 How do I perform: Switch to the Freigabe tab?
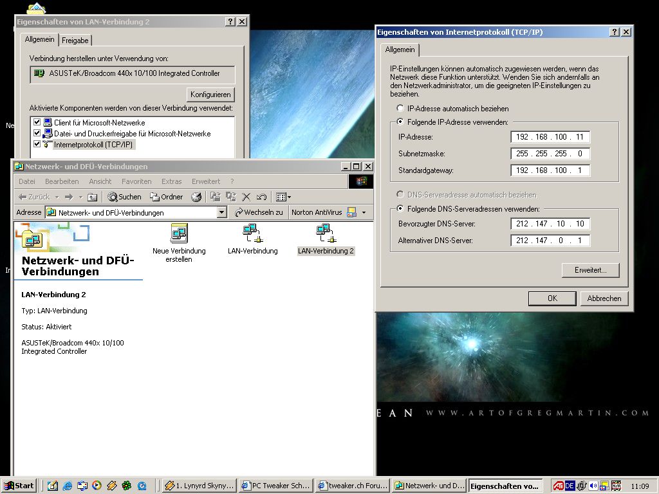(x=75, y=40)
